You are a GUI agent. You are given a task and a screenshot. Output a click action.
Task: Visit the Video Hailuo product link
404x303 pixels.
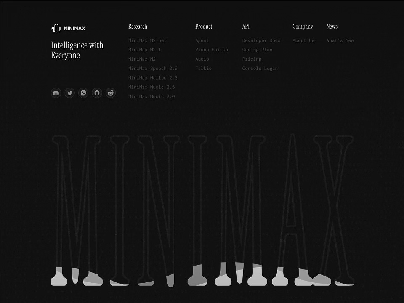[212, 50]
